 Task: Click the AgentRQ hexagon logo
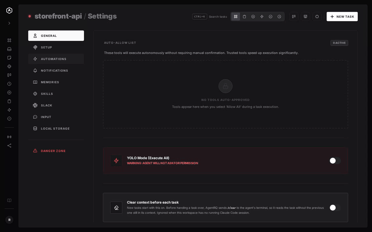tap(9, 10)
